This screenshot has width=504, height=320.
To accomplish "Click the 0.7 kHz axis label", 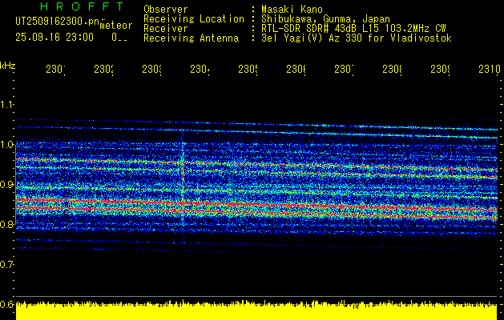I will coord(7,264).
